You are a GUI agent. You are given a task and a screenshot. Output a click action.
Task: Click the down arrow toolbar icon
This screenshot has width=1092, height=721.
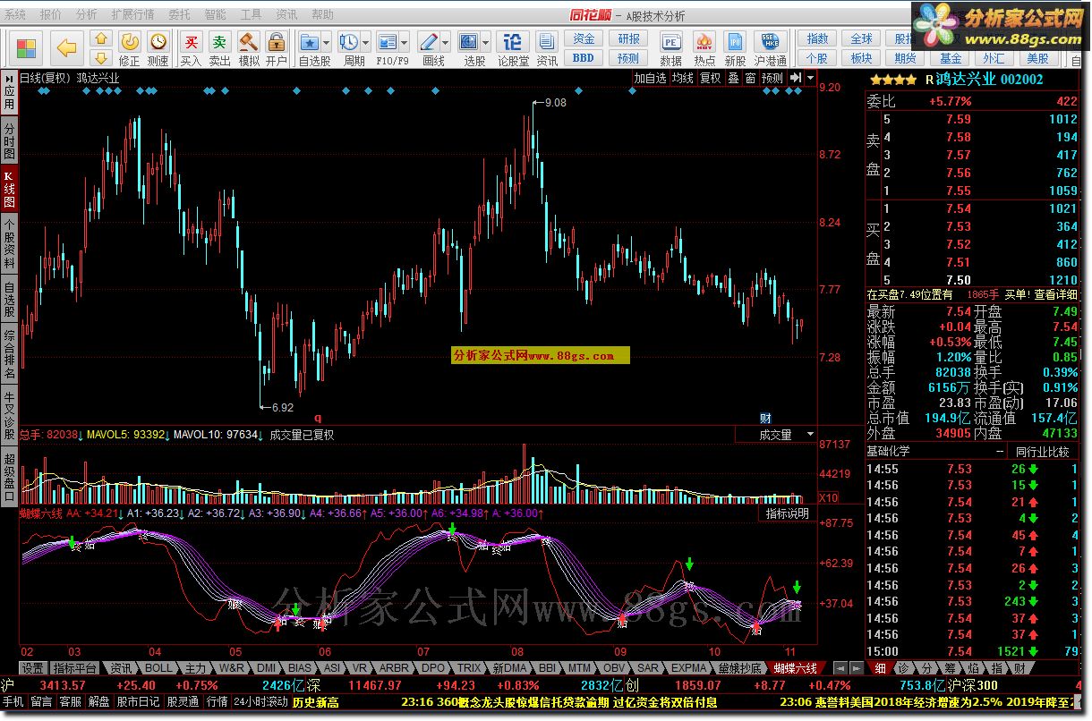(100, 57)
